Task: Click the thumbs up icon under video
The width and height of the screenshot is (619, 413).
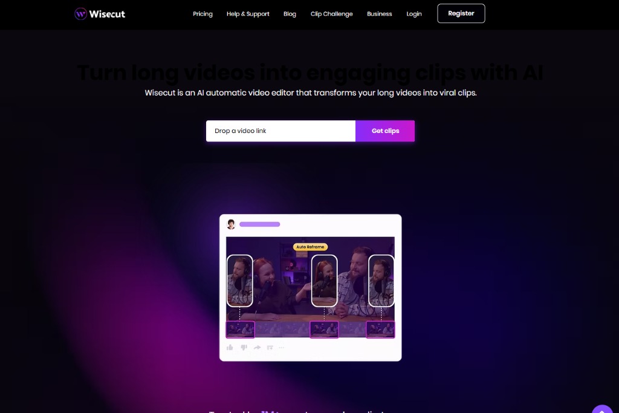Action: click(x=230, y=348)
